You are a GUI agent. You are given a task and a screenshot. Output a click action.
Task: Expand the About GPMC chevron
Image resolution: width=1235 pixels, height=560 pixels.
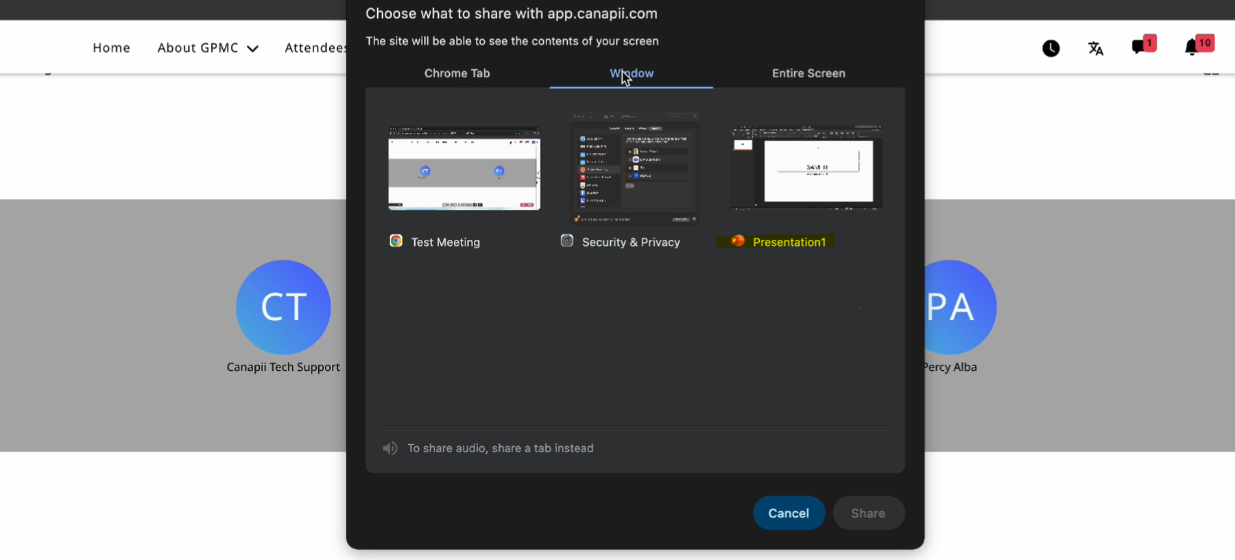(x=252, y=49)
